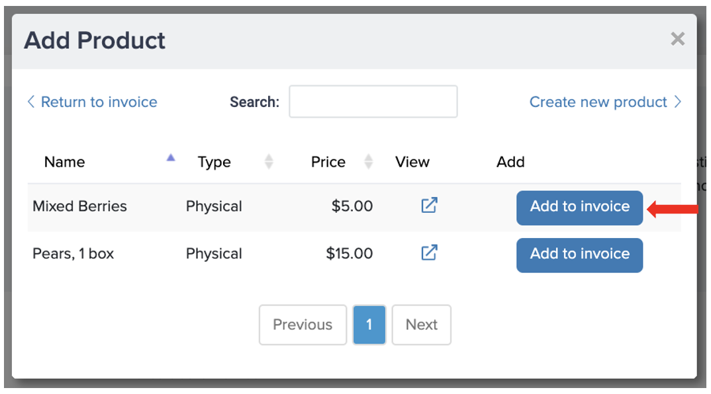Open Pears, 1 box view icon
The width and height of the screenshot is (711, 394).
429,253
